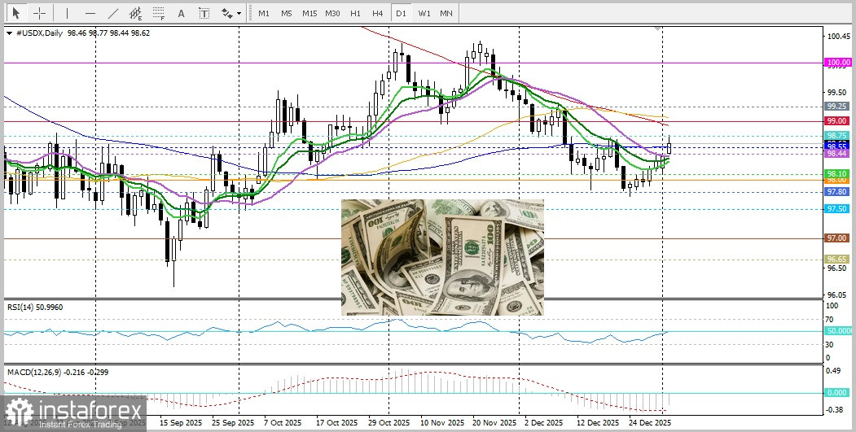Click the 29 Oct 2025 date label
The height and width of the screenshot is (432, 856).
pyautogui.click(x=388, y=423)
